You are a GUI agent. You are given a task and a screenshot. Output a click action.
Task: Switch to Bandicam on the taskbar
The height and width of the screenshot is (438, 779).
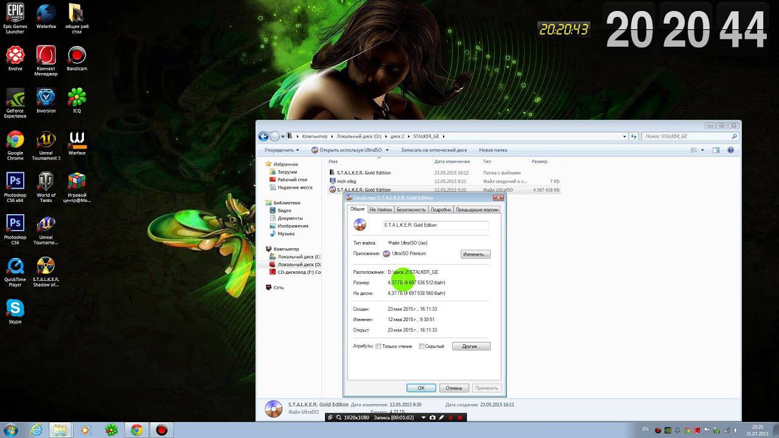point(161,430)
